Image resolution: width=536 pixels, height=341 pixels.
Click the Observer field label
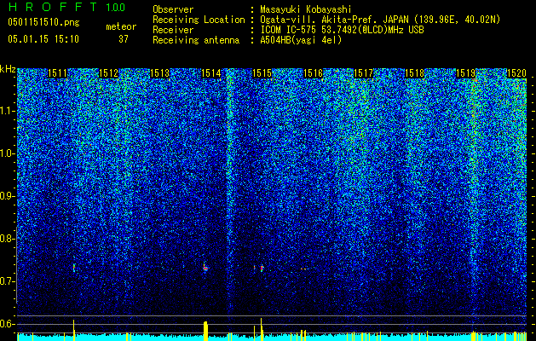click(173, 9)
